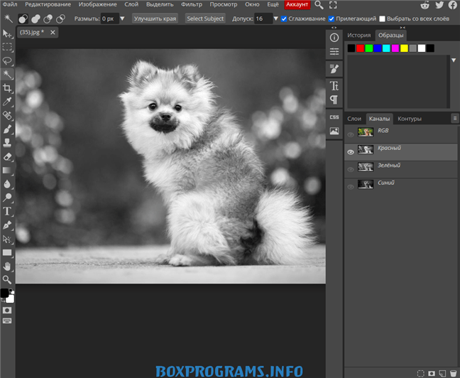Toggle visibility of Зелёный channel
This screenshot has height=378, width=460.
[x=351, y=170]
